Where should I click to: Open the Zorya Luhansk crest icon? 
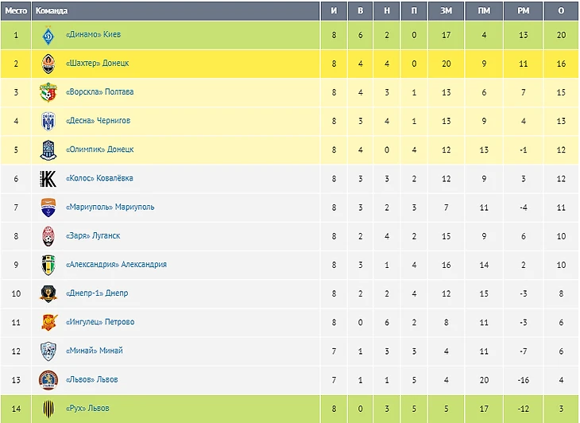click(48, 236)
